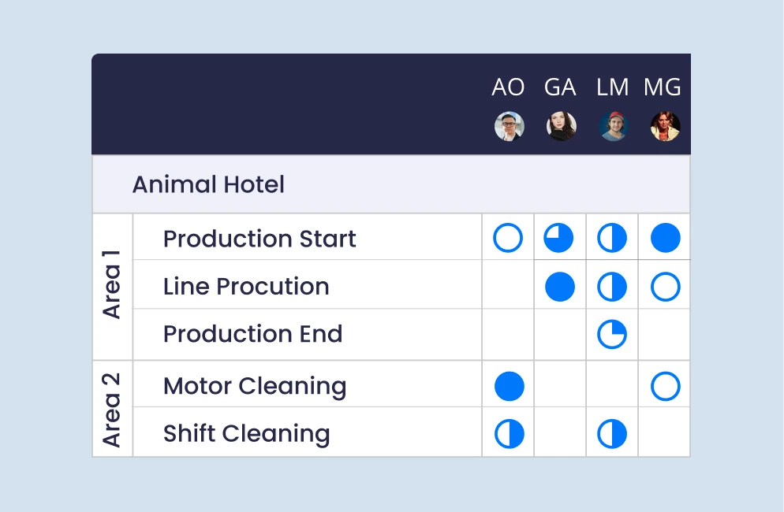Click MG's full circle for Production Start

point(666,238)
